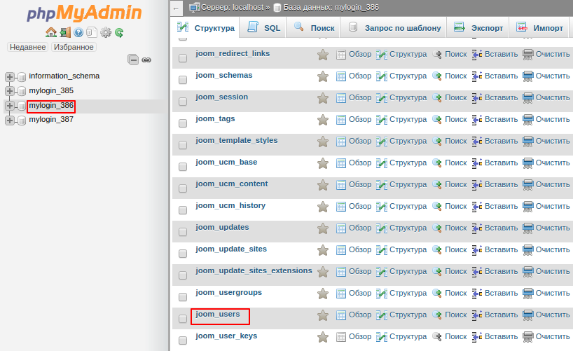
Task: Click the log out door icon
Action: click(x=65, y=32)
